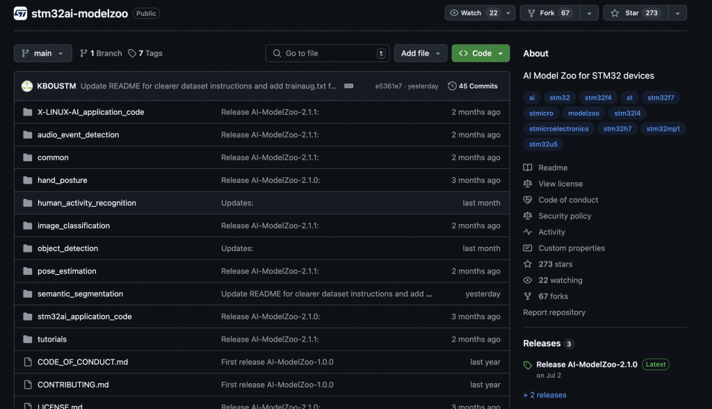The width and height of the screenshot is (712, 409).
Task: Open the Releases section heading
Action: coord(542,343)
